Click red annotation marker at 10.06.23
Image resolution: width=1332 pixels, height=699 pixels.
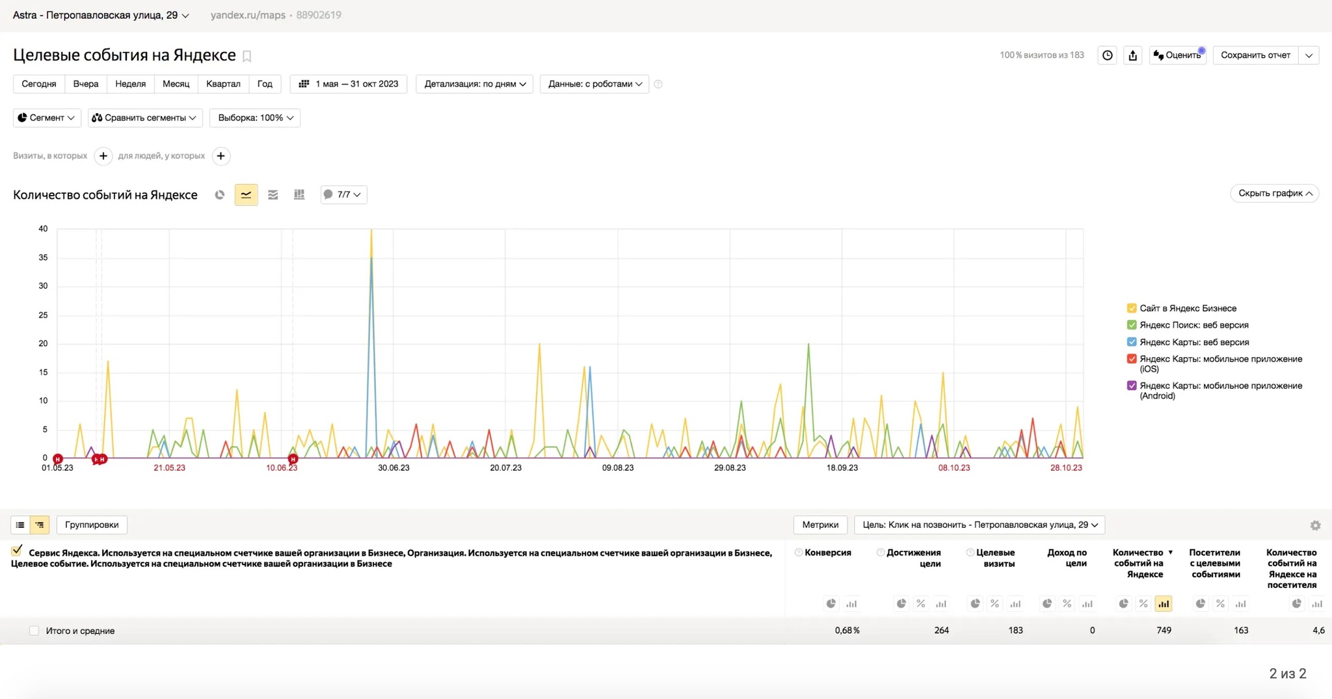(293, 459)
